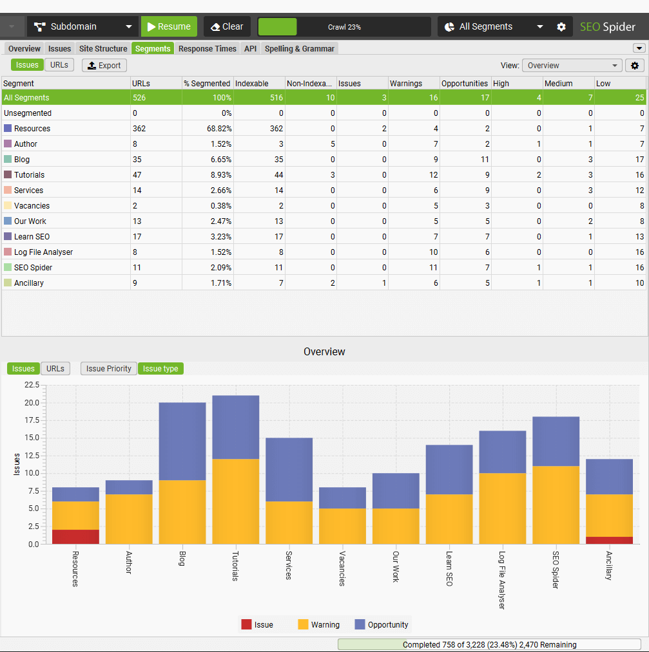Open the View Overview combo box
The width and height of the screenshot is (649, 652).
(x=571, y=66)
